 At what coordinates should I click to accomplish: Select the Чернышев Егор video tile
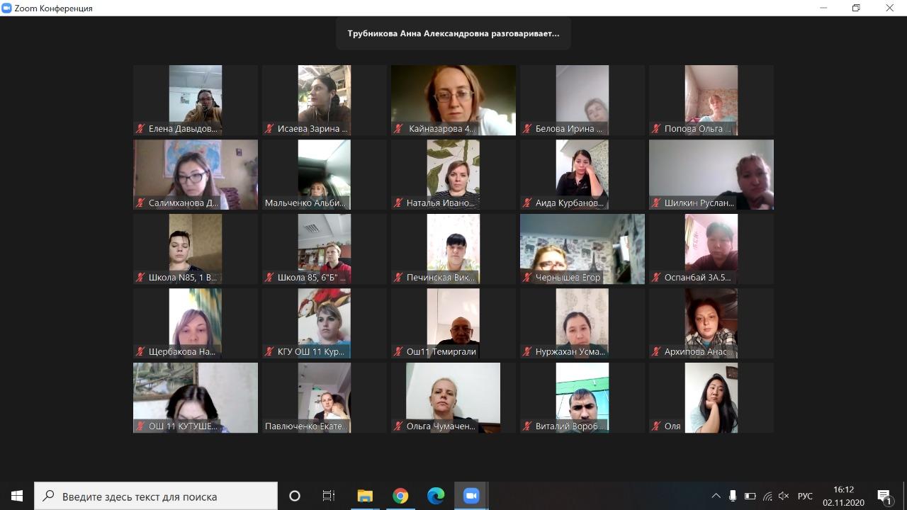[582, 249]
